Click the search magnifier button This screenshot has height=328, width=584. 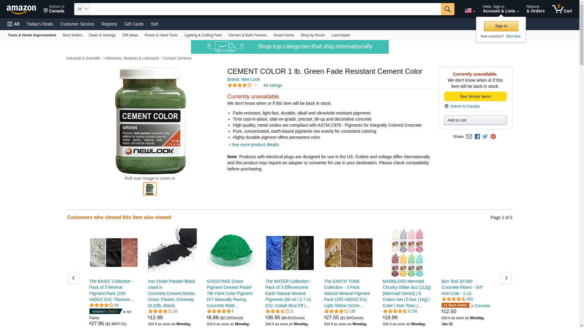[x=447, y=9]
